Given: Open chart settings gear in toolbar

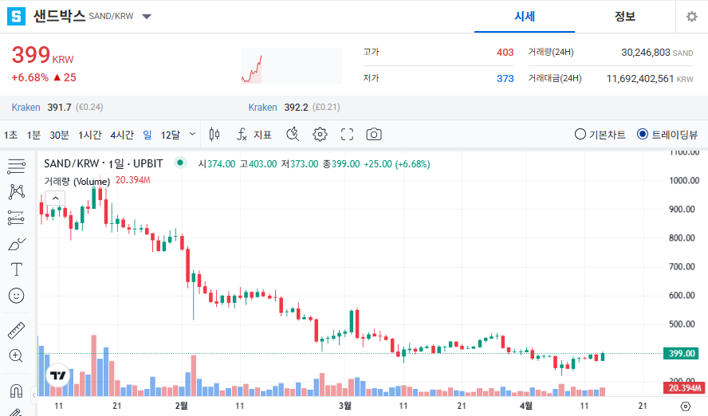Looking at the screenshot, I should coord(320,134).
